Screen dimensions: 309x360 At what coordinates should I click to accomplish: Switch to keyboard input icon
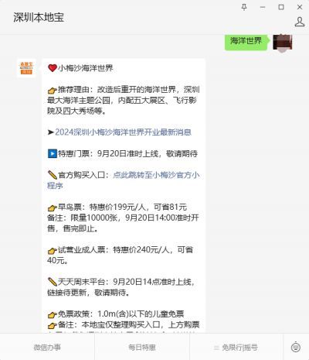pos(296,347)
